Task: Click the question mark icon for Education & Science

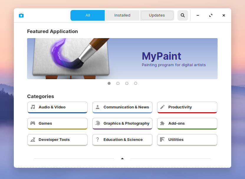Action: click(x=98, y=139)
